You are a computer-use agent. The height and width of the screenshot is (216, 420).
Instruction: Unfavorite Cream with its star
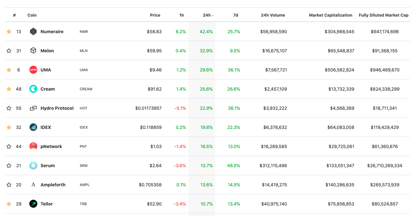tap(9, 89)
